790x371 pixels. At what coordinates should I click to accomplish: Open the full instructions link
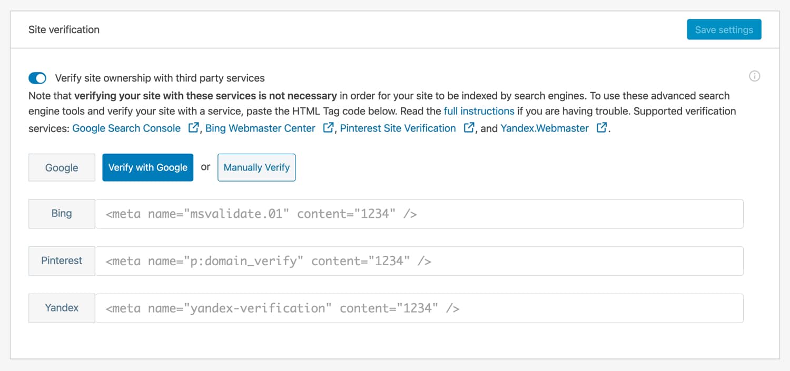[479, 111]
